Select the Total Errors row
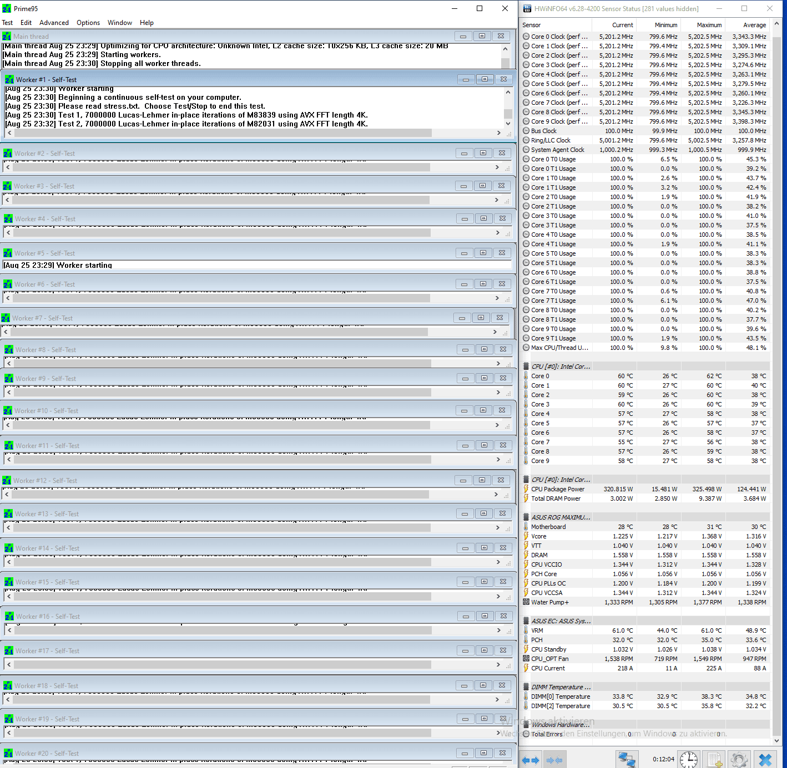The height and width of the screenshot is (768, 787). (x=645, y=734)
